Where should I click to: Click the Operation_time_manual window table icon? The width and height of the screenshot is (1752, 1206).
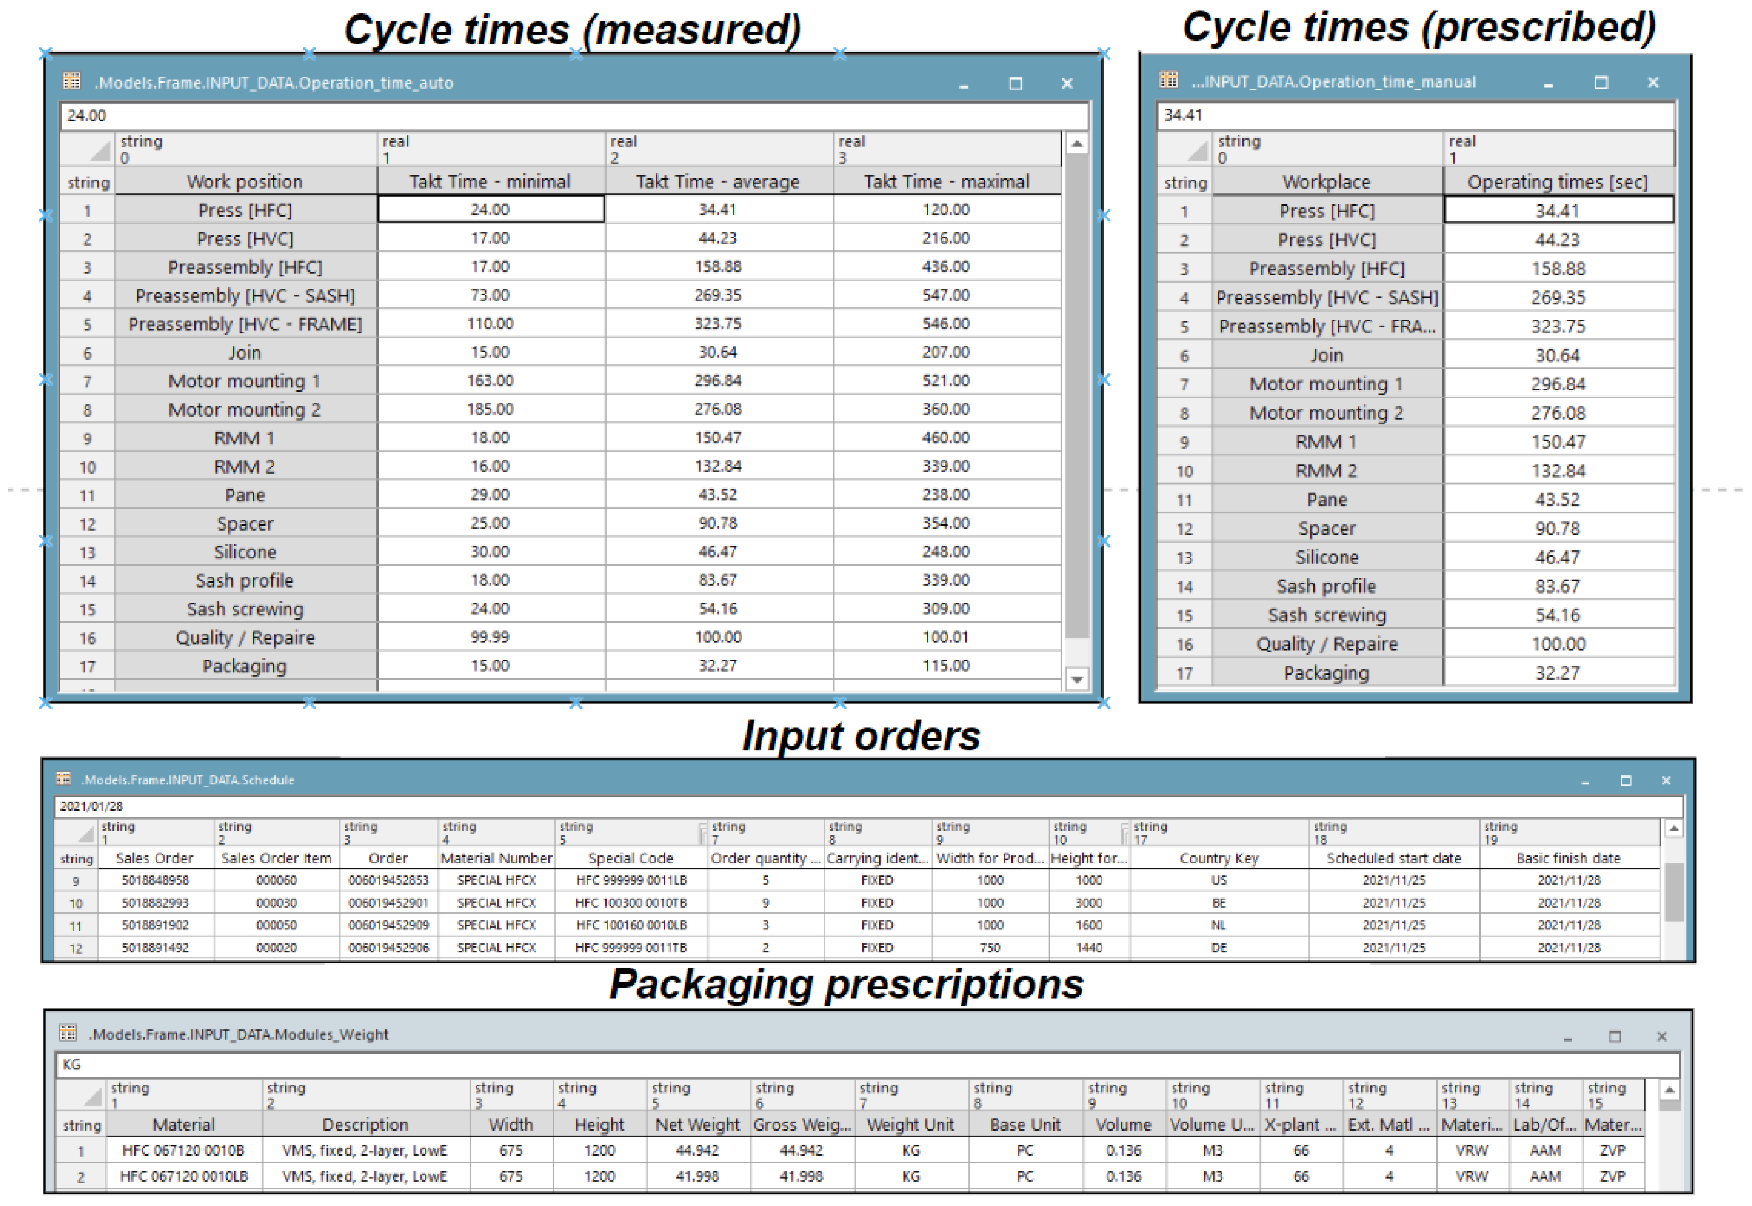pos(1169,79)
